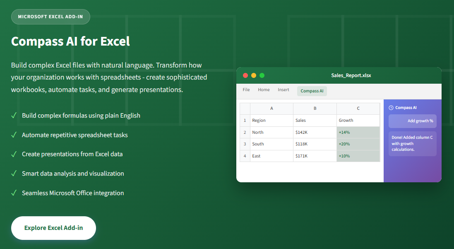Open the Insert tab
The image size is (454, 249).
pyautogui.click(x=283, y=90)
